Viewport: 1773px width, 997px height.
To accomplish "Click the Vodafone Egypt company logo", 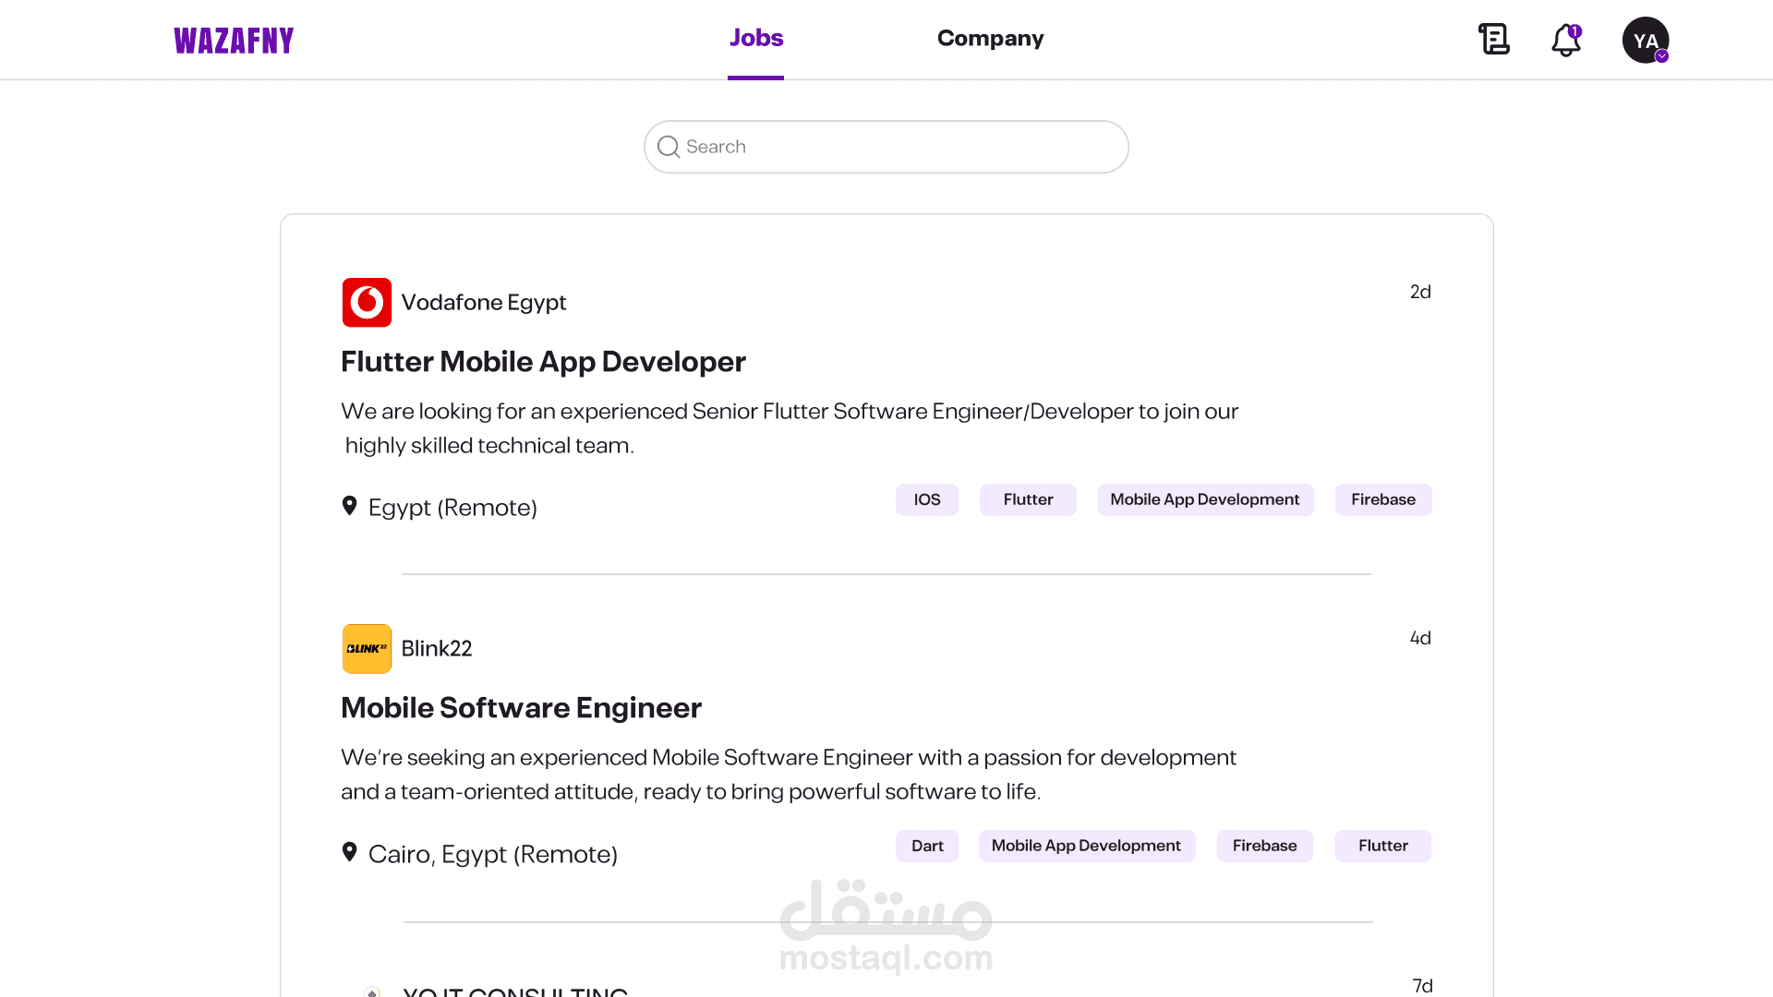I will click(367, 303).
